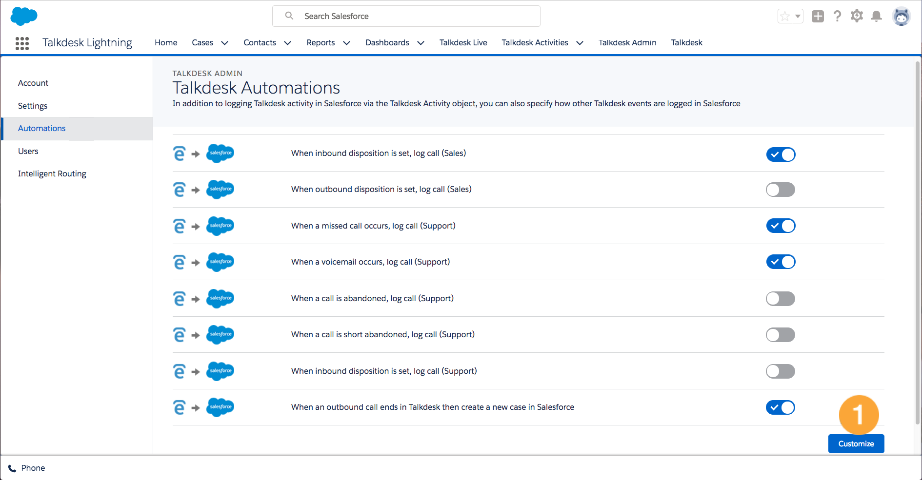Open the Favorites list dropdown arrow
Image resolution: width=922 pixels, height=480 pixels.
(798, 16)
